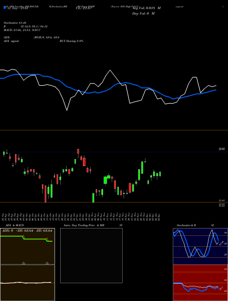Click the white price line's lowest dip
The height and width of the screenshot is (301, 228).
[67, 110]
